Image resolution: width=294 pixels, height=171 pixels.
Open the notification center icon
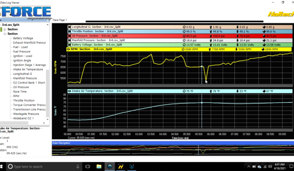(x=291, y=167)
